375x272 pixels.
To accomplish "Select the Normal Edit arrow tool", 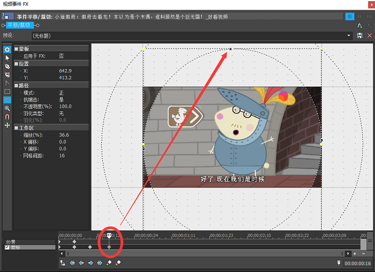I will click(7, 58).
